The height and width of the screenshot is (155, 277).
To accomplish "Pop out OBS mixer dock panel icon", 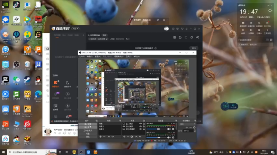I will [x=176, y=121].
